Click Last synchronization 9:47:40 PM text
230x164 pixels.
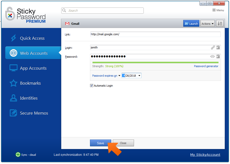pos(76,155)
